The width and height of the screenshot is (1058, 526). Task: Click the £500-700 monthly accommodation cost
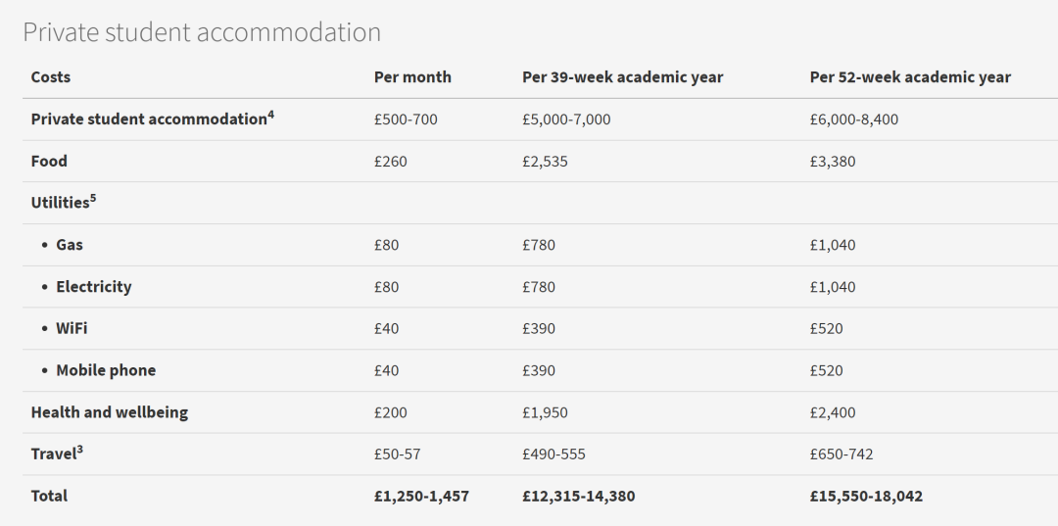(x=406, y=120)
